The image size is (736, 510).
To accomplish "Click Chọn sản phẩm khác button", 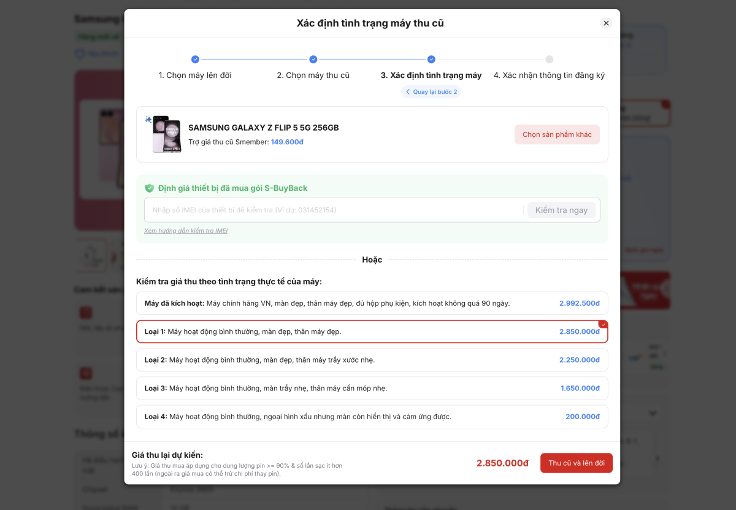I will tap(557, 134).
